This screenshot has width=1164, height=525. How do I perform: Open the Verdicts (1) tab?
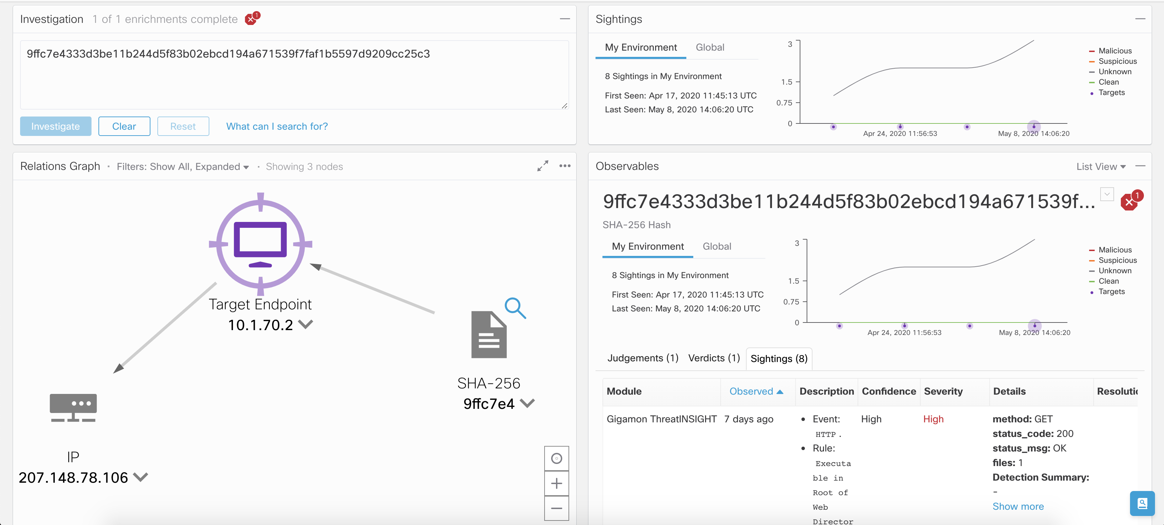tap(713, 358)
